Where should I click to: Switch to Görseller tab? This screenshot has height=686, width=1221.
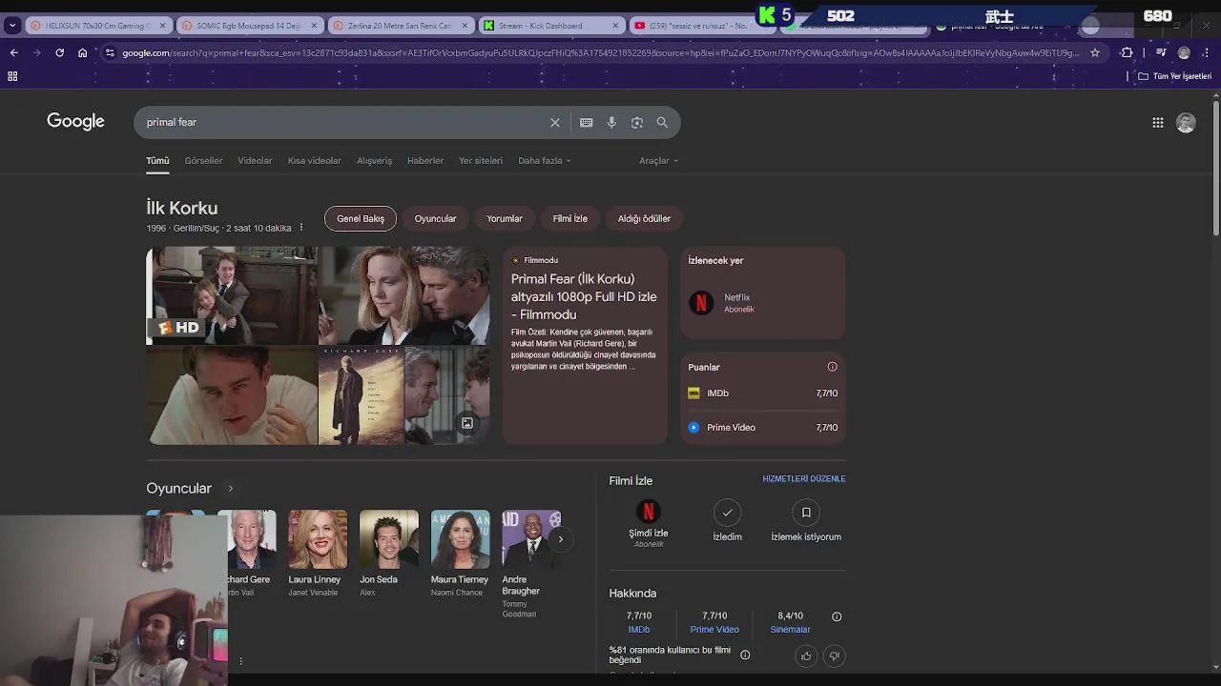(x=203, y=160)
